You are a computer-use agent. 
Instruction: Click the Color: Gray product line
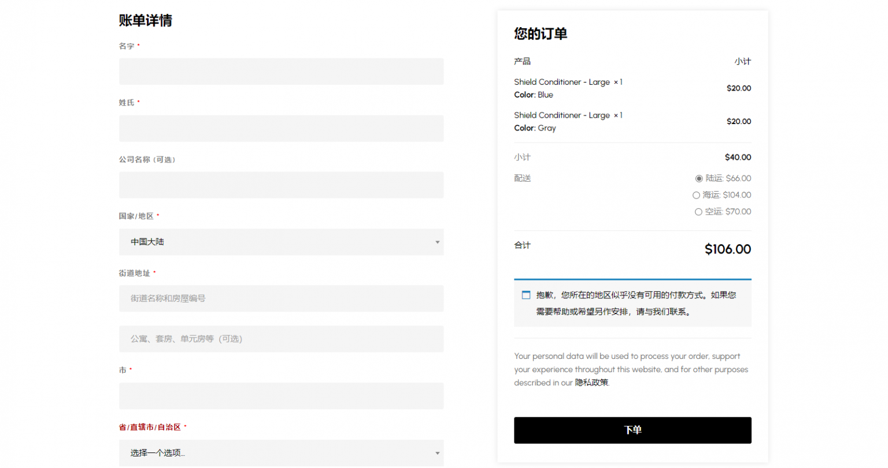pos(533,128)
